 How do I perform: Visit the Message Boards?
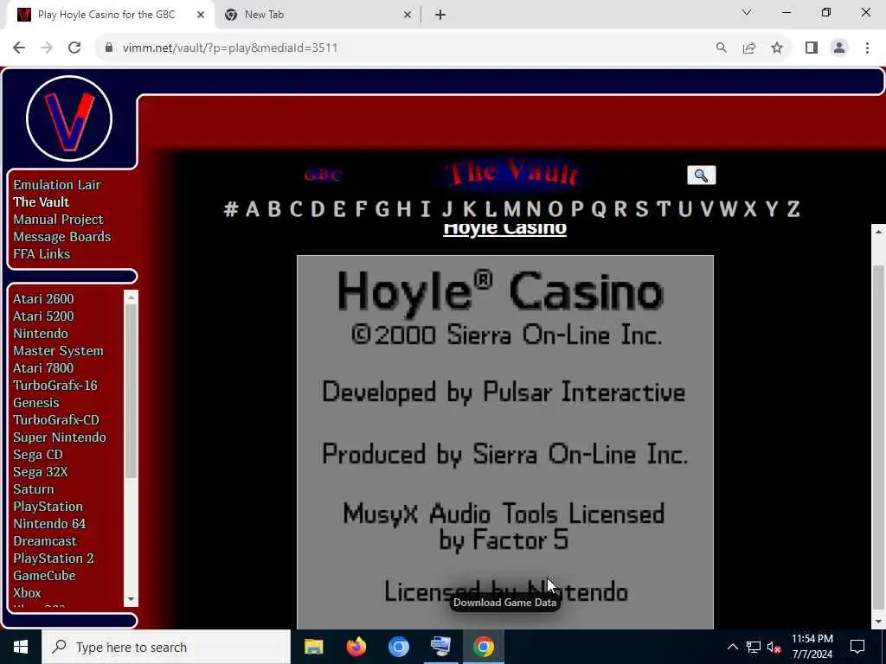click(62, 237)
